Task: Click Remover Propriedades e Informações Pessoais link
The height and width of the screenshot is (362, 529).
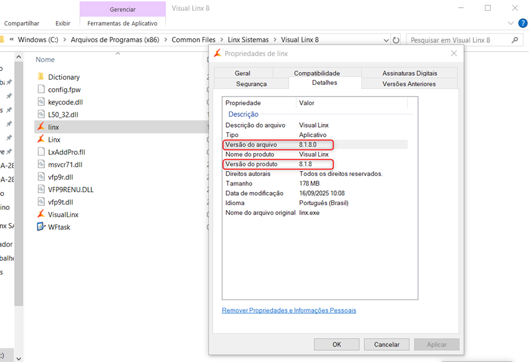Action: (x=289, y=310)
